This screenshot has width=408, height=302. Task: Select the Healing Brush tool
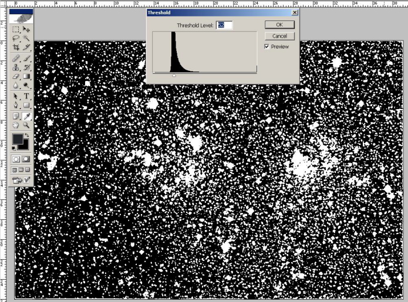click(16, 58)
